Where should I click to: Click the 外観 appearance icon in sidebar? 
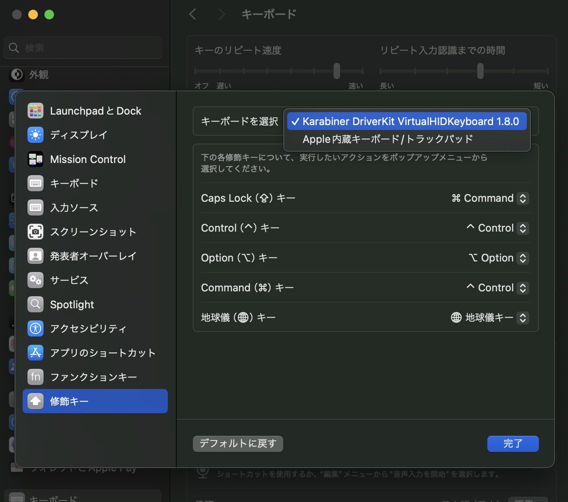tap(17, 75)
